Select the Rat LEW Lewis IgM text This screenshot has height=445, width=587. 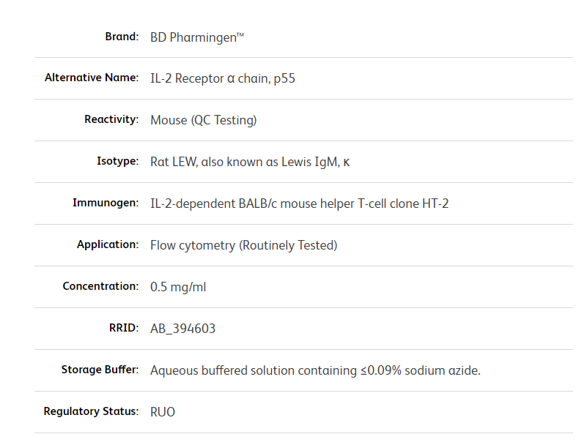[249, 162]
